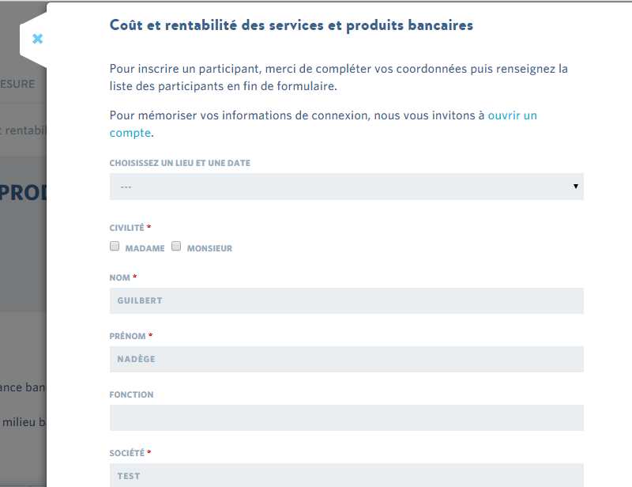Click the "Civilité" field label
The height and width of the screenshot is (487, 632).
[126, 228]
